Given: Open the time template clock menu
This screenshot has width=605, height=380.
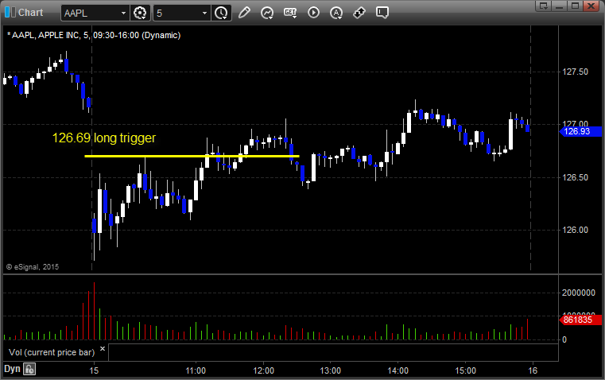Looking at the screenshot, I should point(222,13).
